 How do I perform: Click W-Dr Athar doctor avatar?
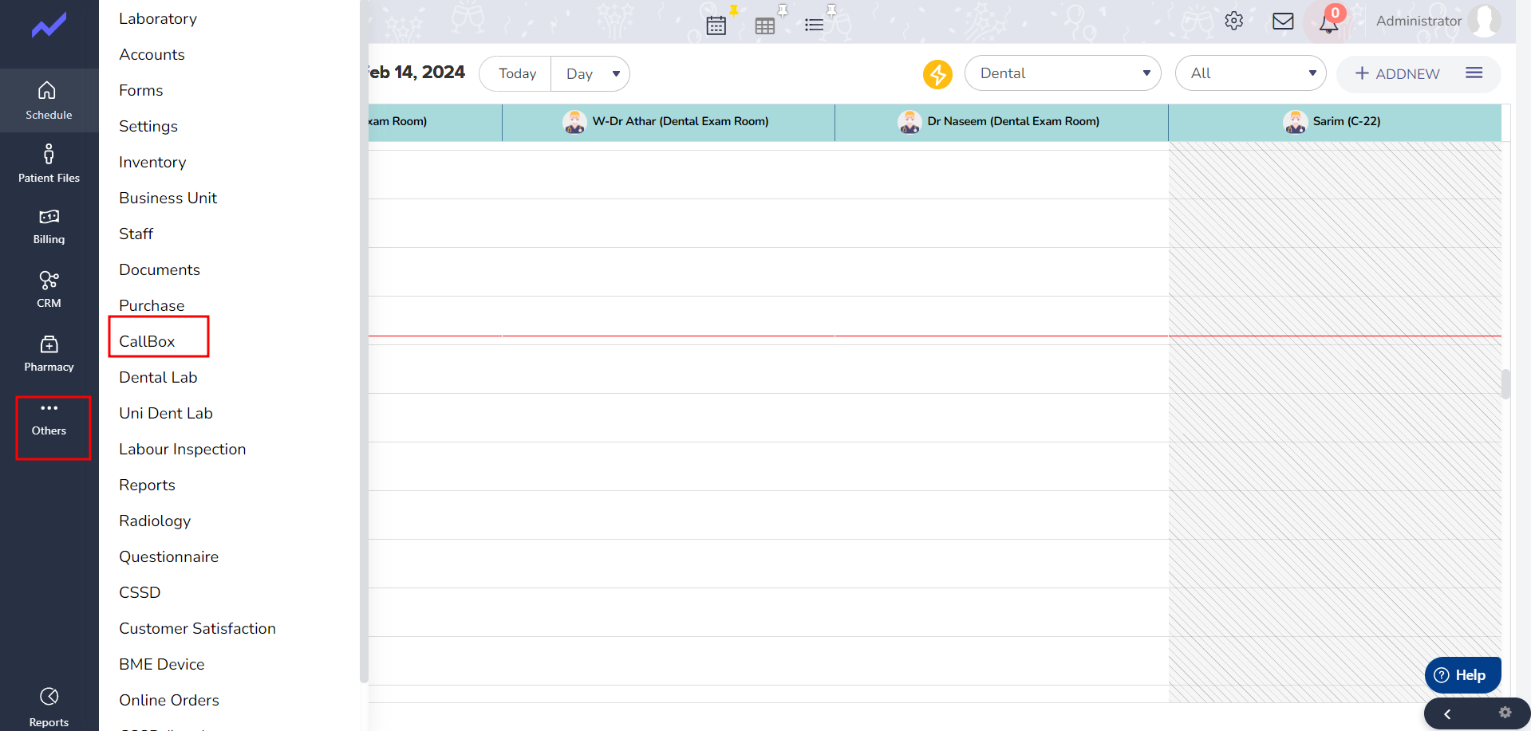(574, 122)
